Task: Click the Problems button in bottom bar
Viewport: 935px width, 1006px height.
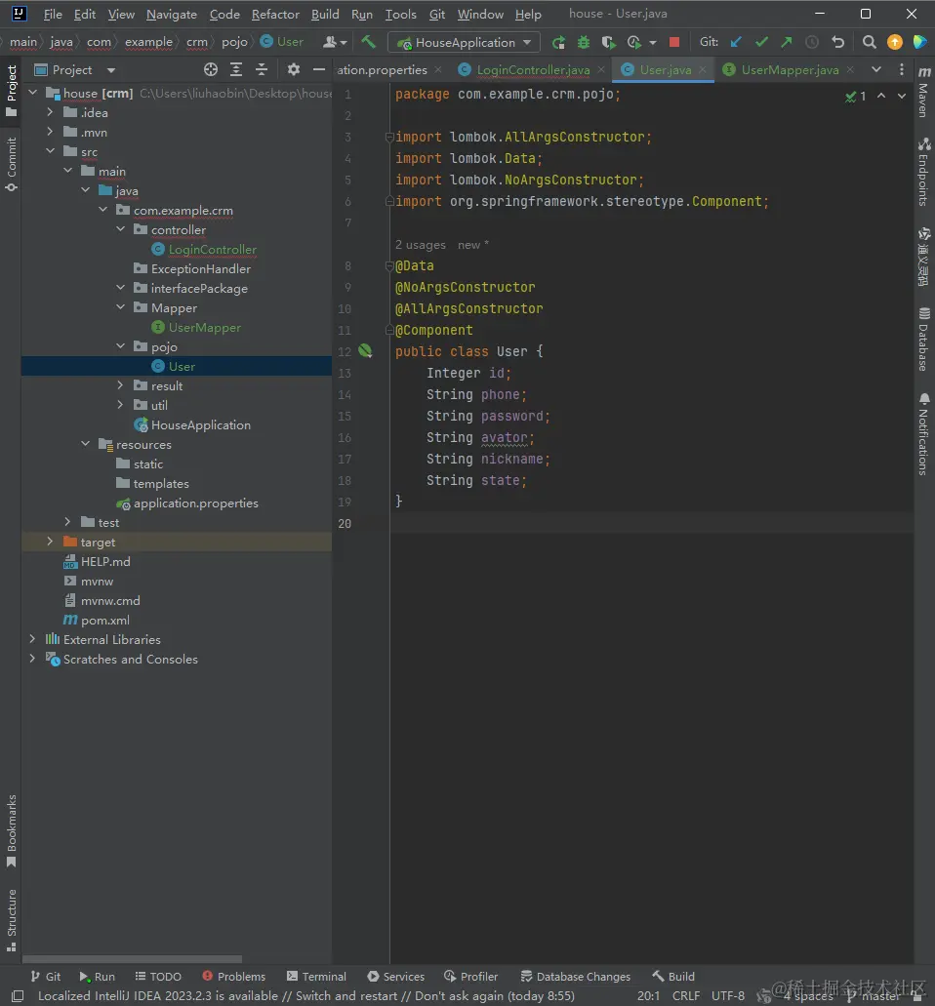Action: (233, 976)
